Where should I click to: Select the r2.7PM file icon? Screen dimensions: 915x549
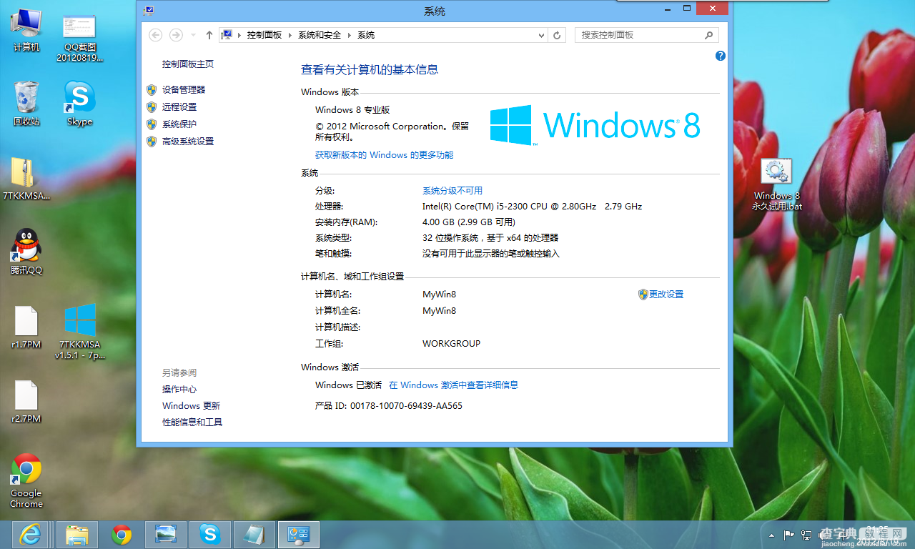point(26,402)
